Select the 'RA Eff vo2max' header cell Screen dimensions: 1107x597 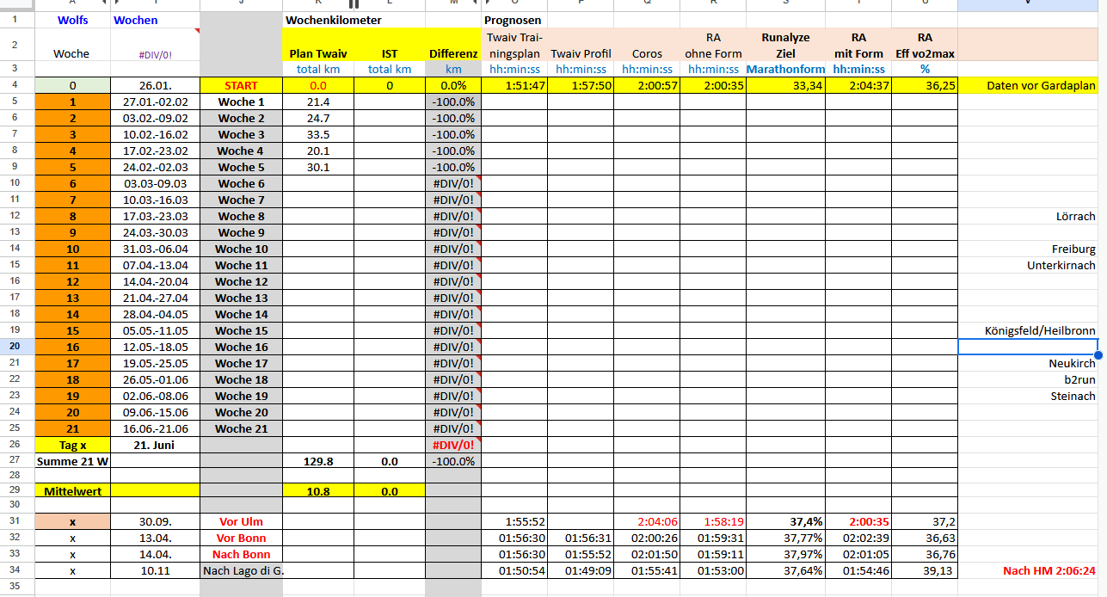tap(925, 45)
